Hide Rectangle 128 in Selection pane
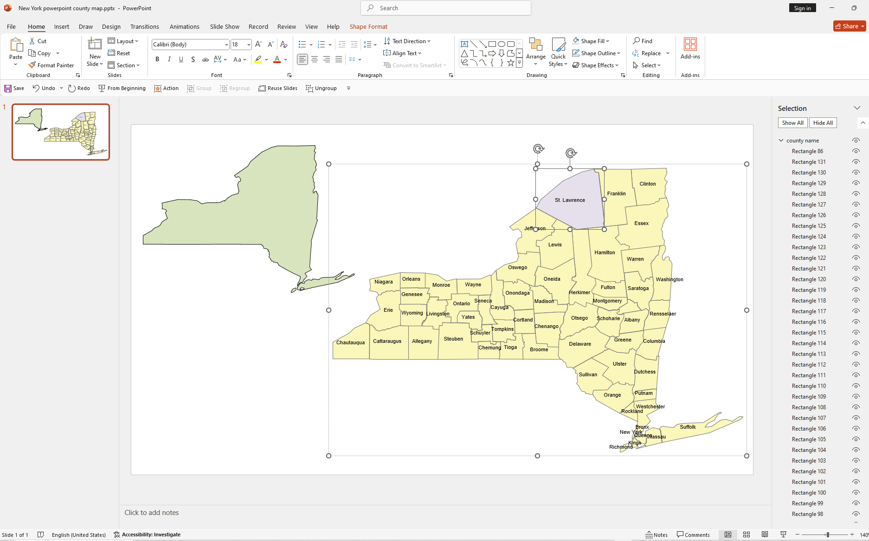Viewport: 869px width, 541px height. (x=856, y=194)
